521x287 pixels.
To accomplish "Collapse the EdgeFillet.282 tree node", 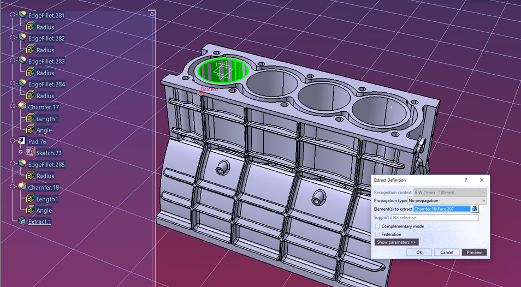I will pos(13,38).
